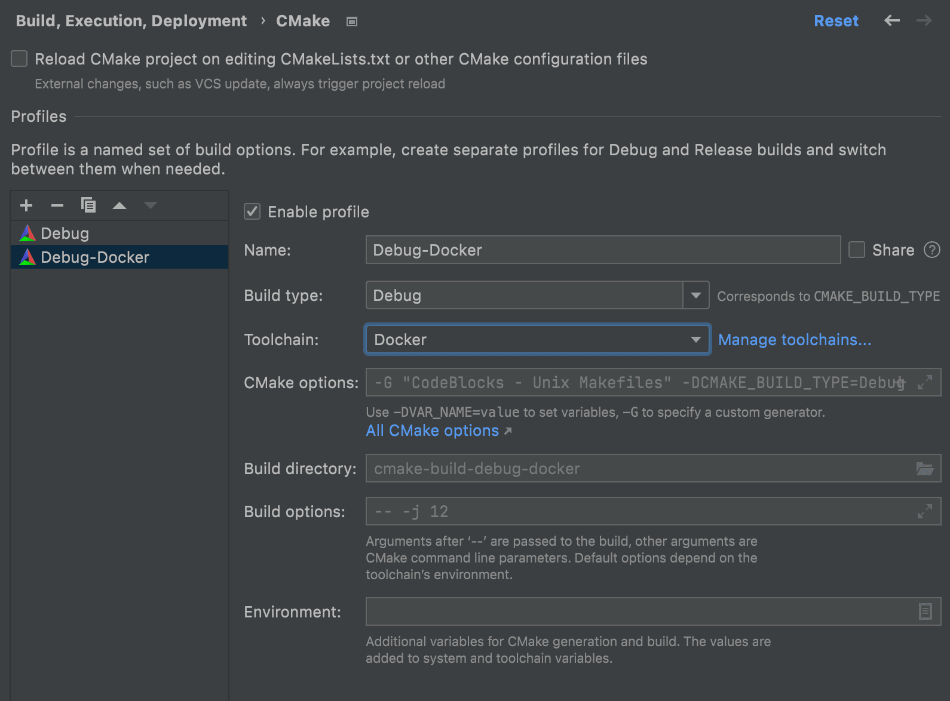Enable reload CMake project on editing

coord(20,59)
